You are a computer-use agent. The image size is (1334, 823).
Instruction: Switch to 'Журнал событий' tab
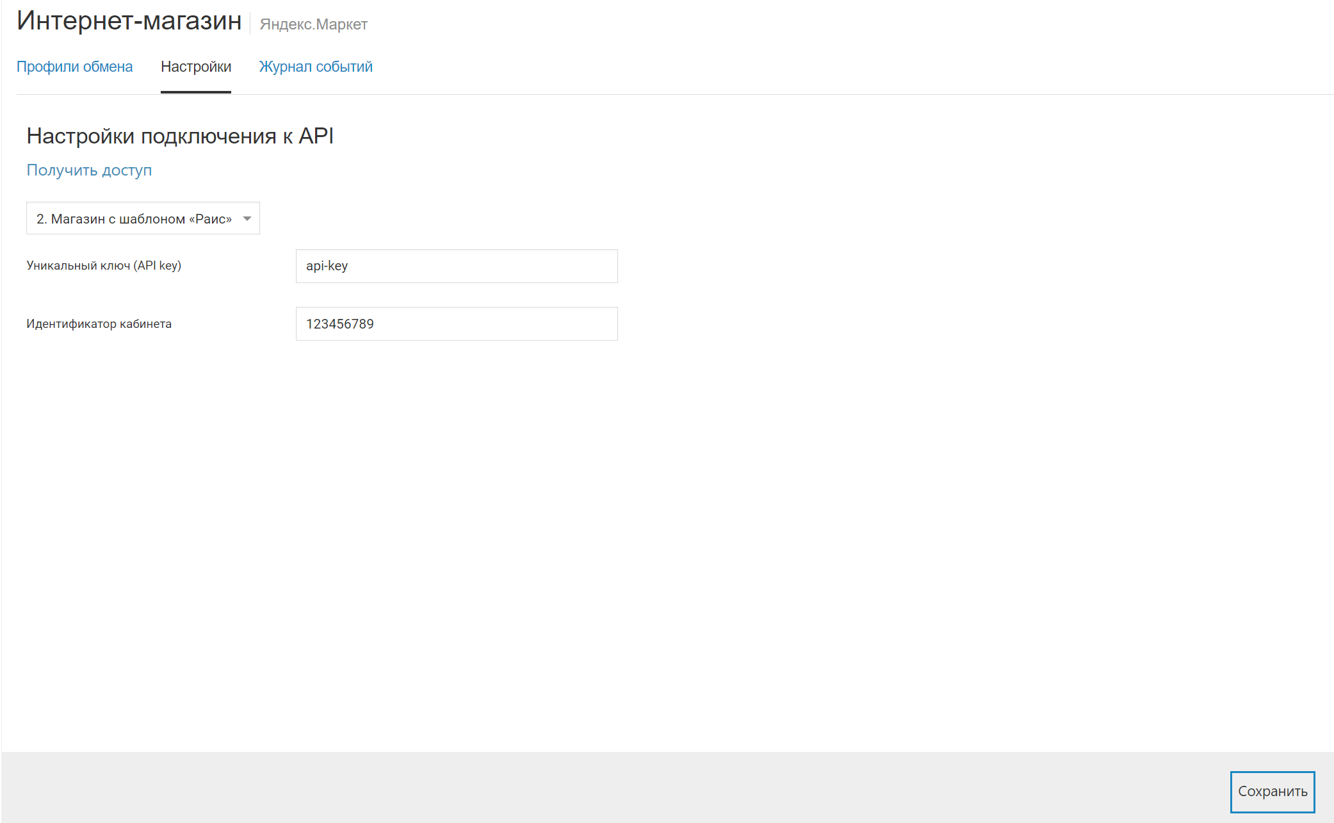[x=315, y=67]
